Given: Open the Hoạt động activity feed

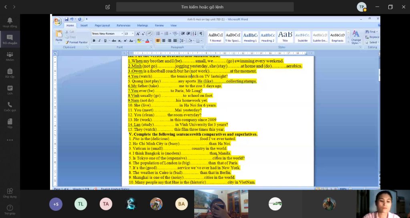Looking at the screenshot, I should click(10, 22).
